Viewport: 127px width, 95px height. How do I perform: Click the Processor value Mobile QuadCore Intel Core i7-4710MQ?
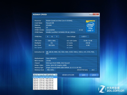[65, 21]
